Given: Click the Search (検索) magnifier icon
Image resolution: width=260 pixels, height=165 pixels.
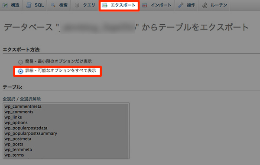Looking at the screenshot, I should (53, 5).
